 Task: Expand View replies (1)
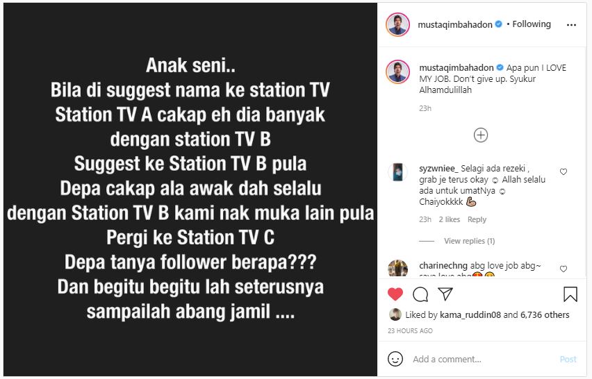click(x=469, y=241)
